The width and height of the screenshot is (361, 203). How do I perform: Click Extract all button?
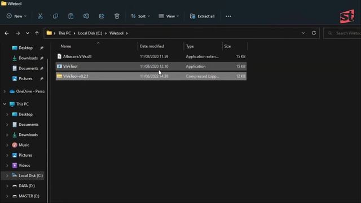click(x=202, y=16)
